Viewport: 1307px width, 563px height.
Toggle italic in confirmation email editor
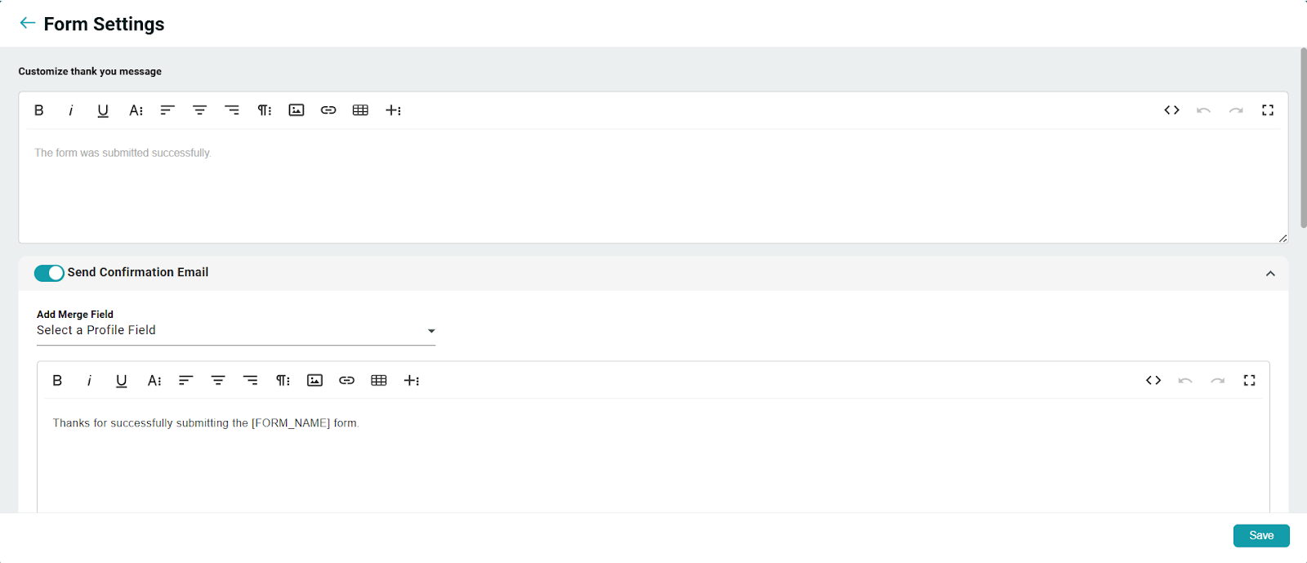click(x=89, y=381)
